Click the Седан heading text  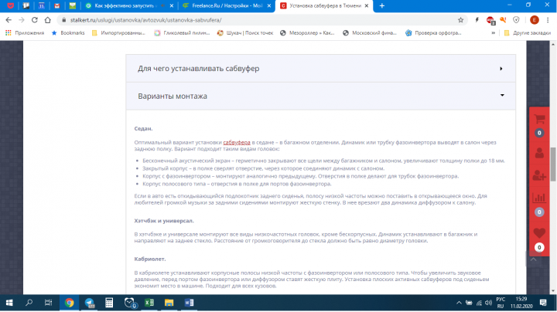pyautogui.click(x=143, y=129)
